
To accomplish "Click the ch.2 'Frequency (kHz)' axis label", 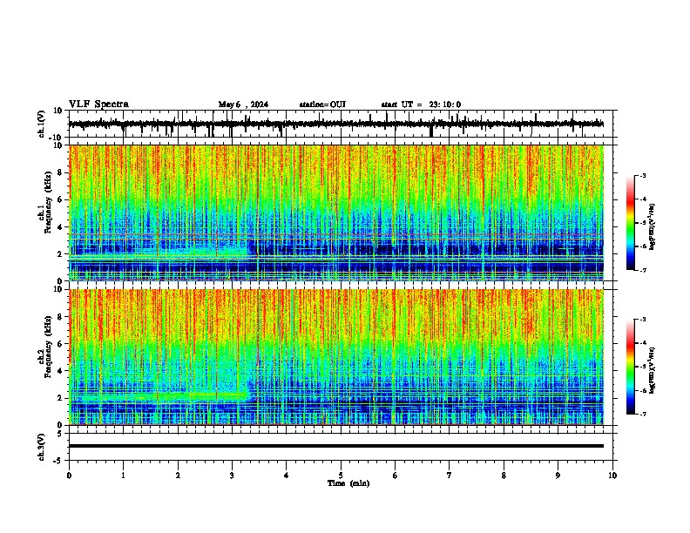I will 48,347.
